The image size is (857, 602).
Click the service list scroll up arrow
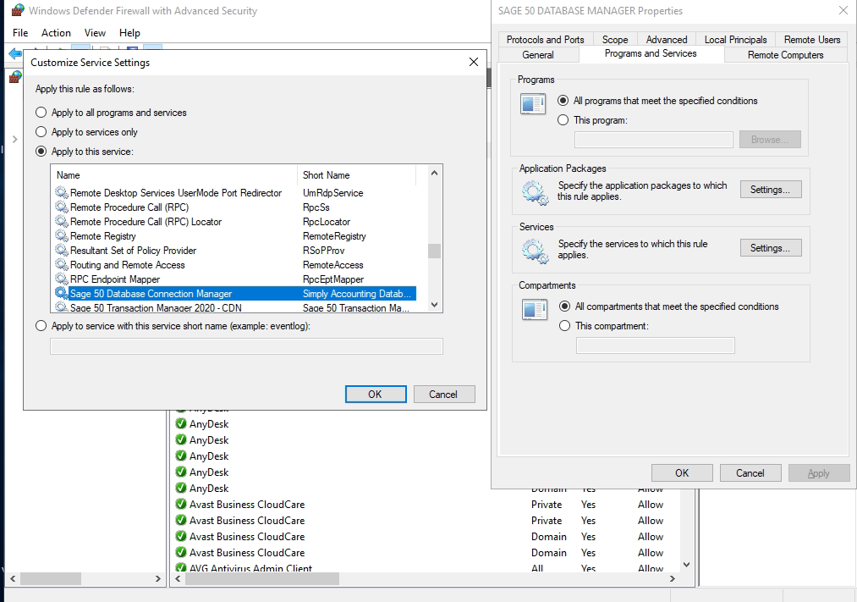click(435, 174)
